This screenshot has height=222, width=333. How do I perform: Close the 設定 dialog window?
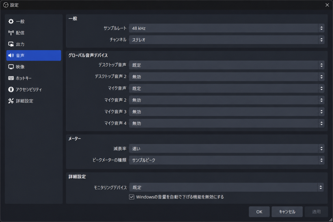pyautogui.click(x=327, y=5)
